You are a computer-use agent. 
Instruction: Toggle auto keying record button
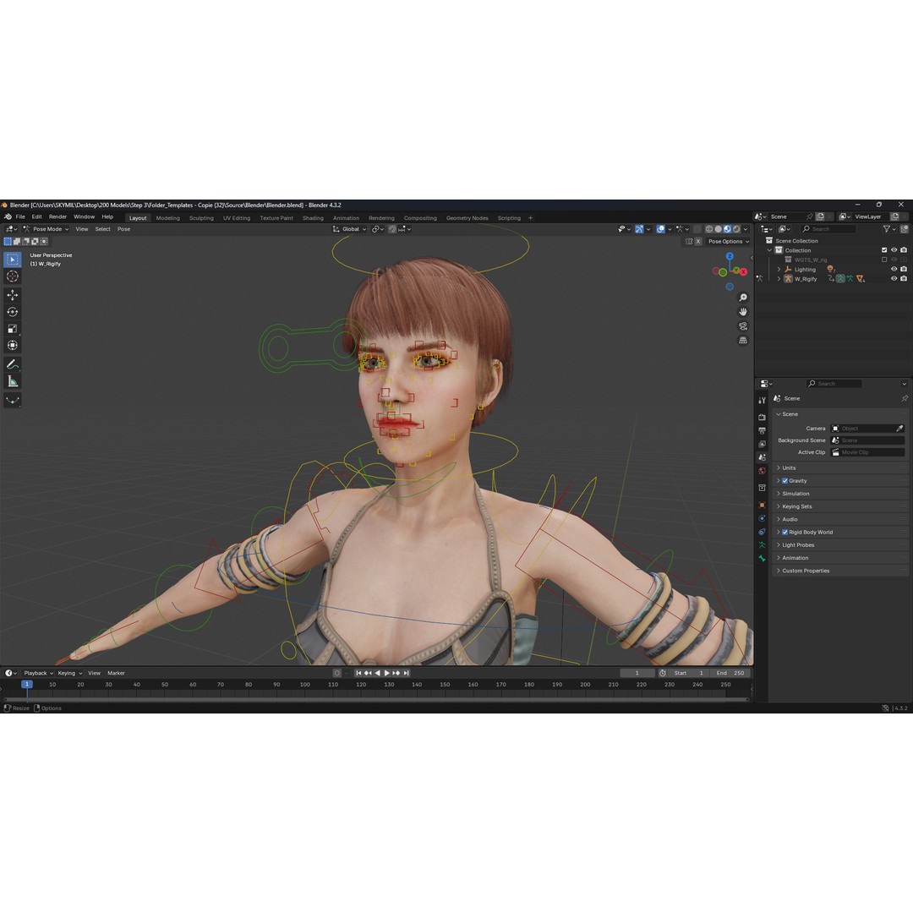(x=336, y=673)
